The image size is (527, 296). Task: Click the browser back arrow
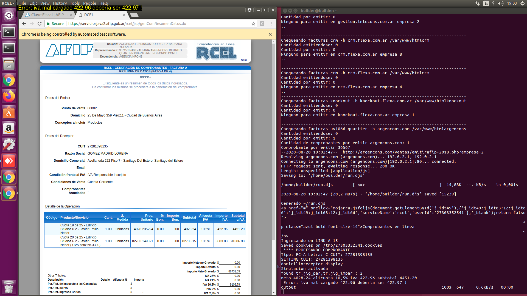(x=24, y=24)
